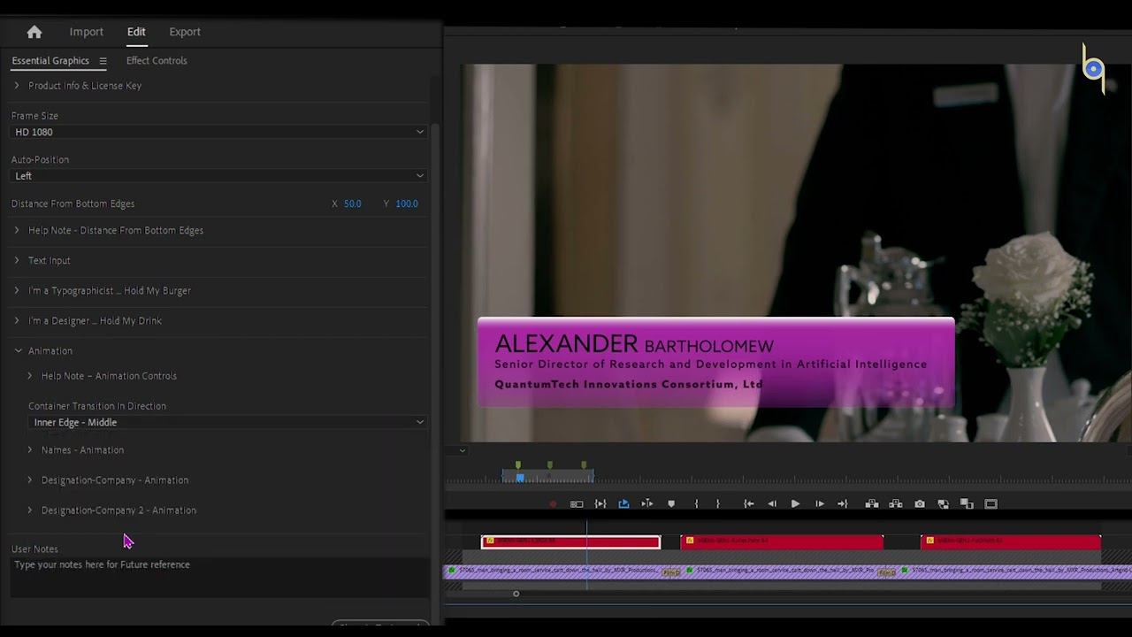Image resolution: width=1132 pixels, height=637 pixels.
Task: Open the Comparison View icon
Action: coord(944,504)
